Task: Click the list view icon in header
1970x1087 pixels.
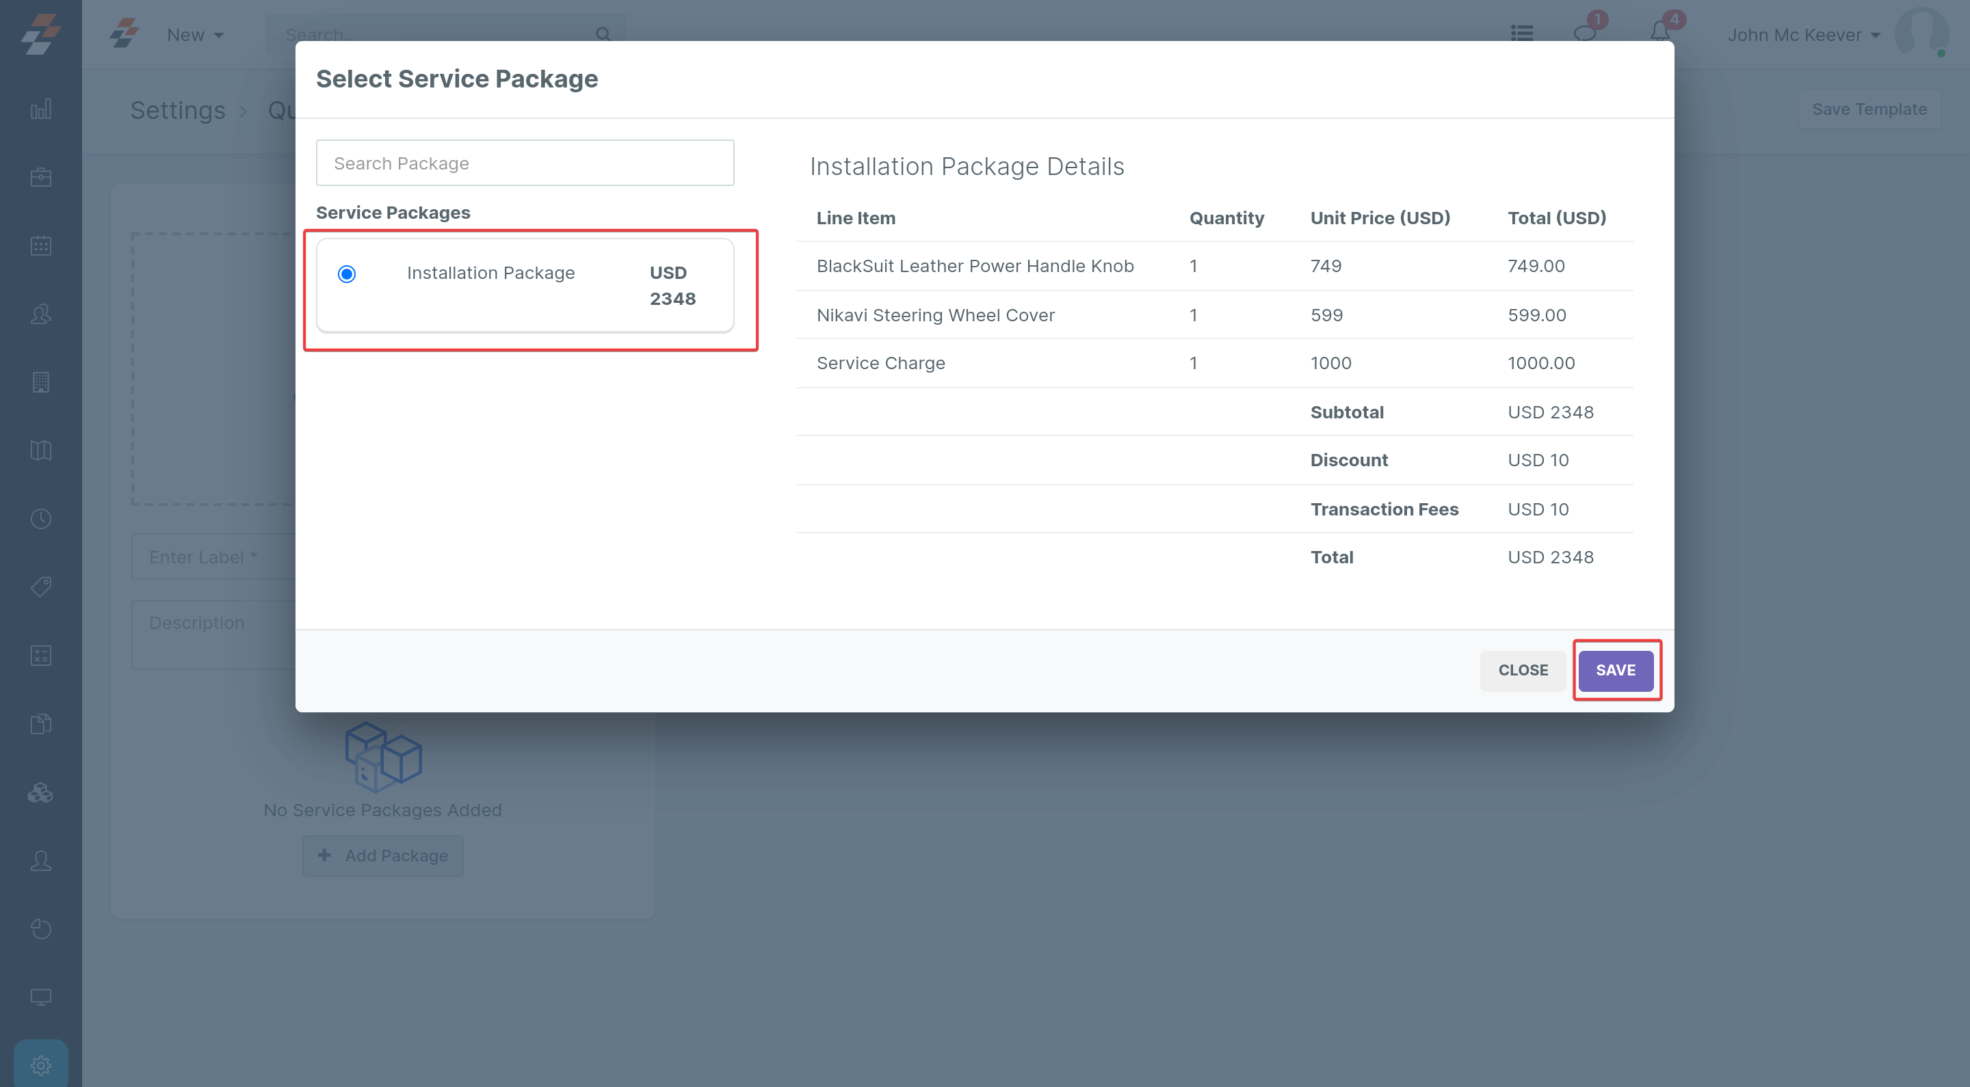Action: 1521,33
